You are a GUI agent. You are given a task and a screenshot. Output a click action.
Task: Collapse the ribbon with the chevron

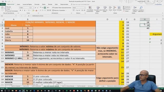click(x=163, y=13)
